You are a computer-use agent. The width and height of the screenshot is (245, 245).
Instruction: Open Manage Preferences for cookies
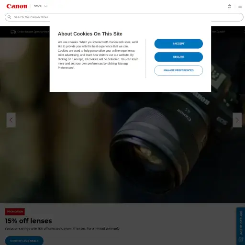click(x=178, y=70)
